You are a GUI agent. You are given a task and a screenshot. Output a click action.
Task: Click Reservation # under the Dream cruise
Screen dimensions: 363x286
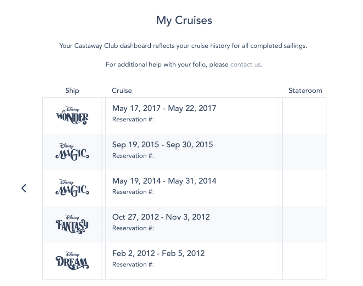coord(133,264)
